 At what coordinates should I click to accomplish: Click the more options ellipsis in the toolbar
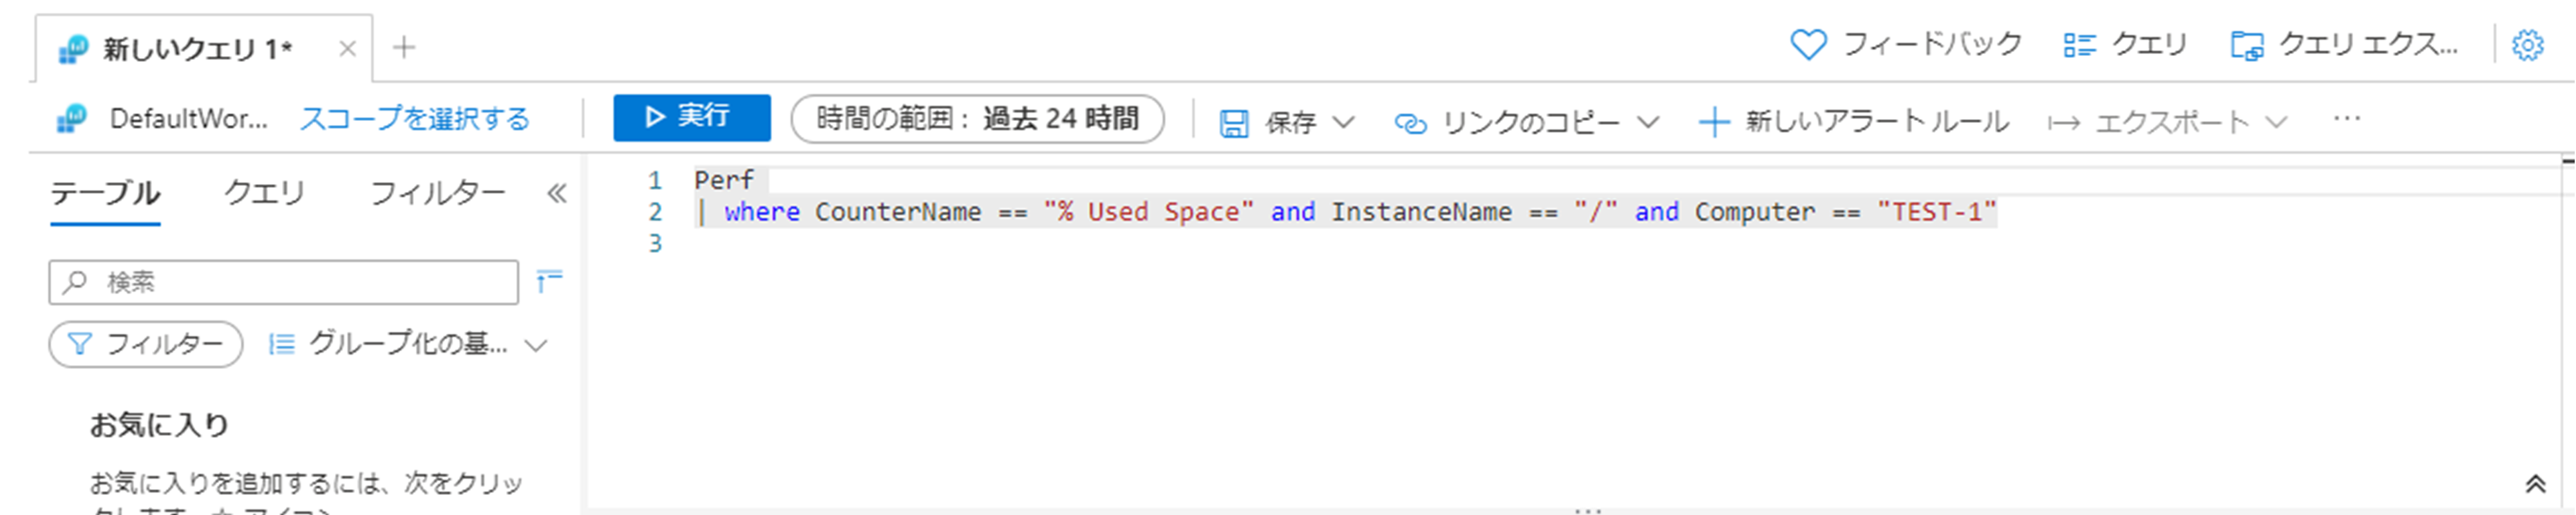tap(2346, 120)
